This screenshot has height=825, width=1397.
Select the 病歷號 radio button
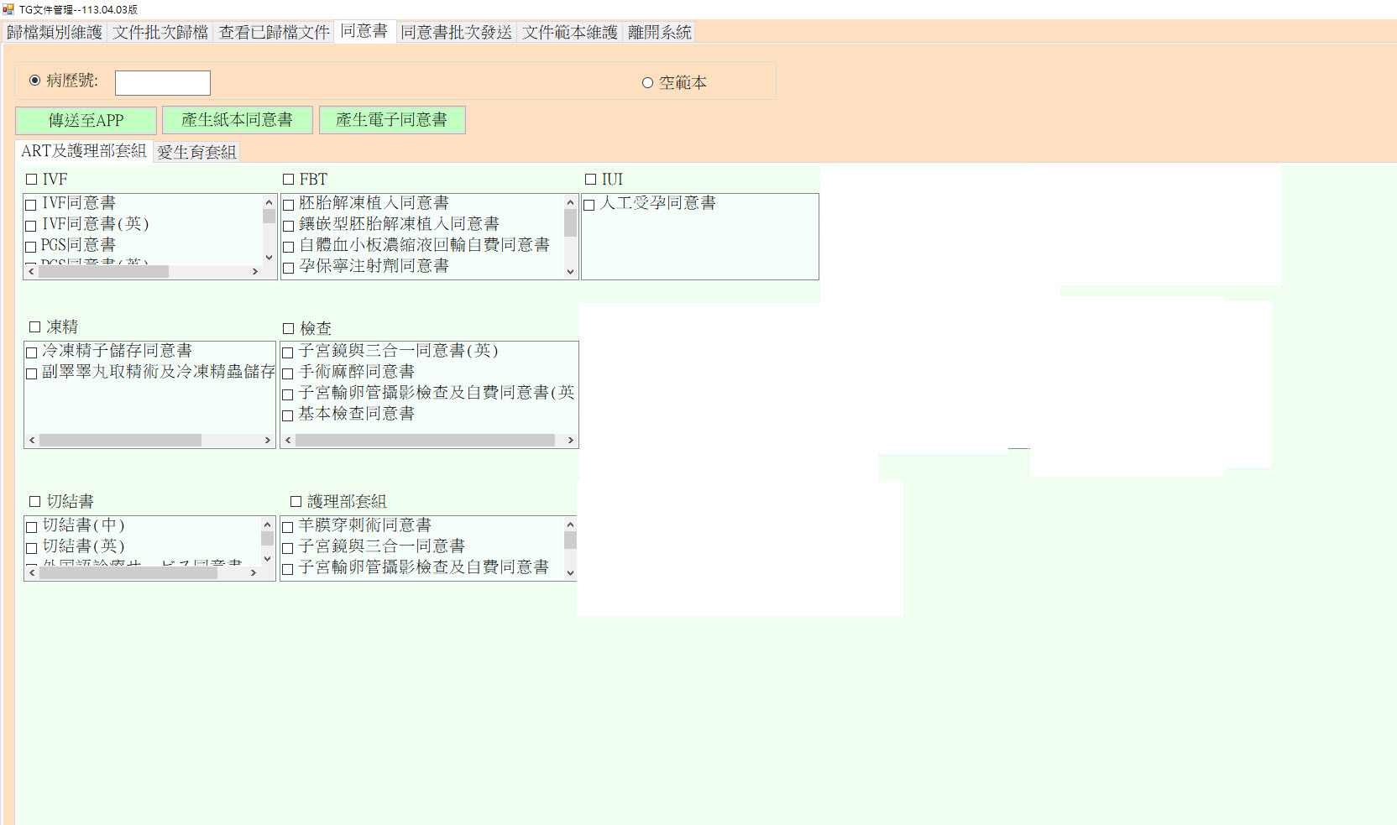point(34,81)
